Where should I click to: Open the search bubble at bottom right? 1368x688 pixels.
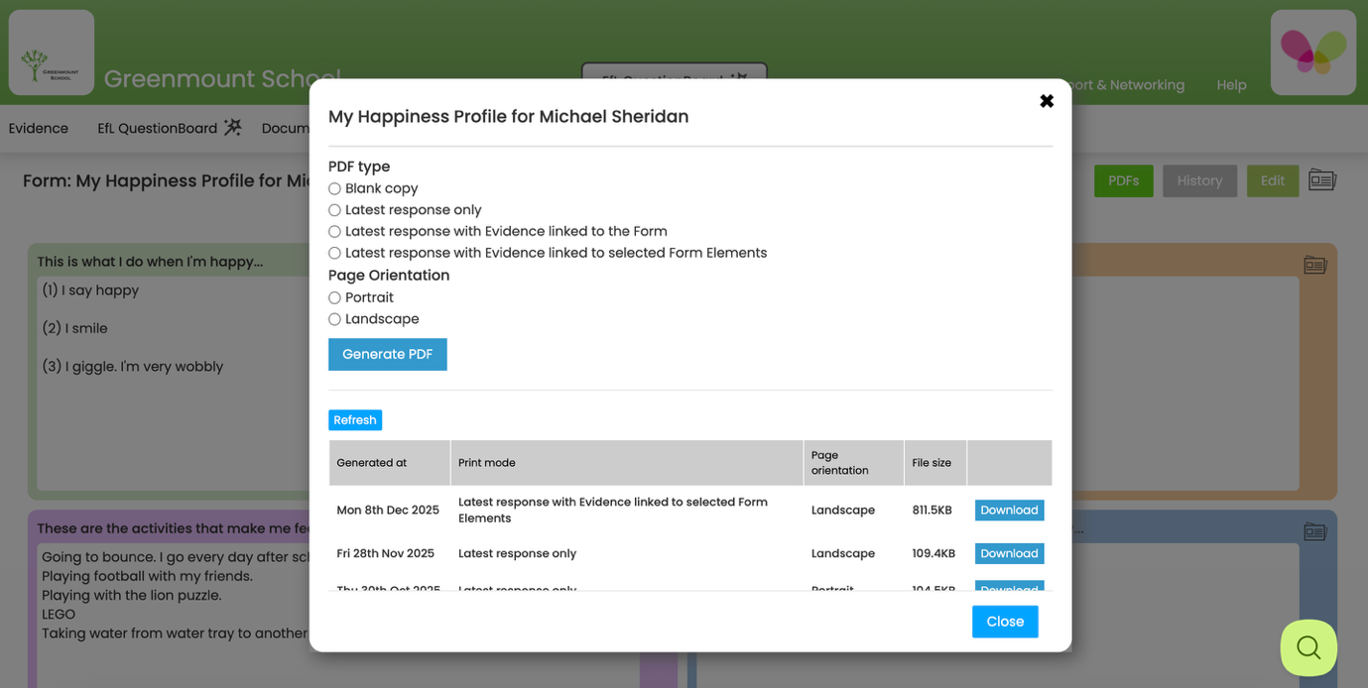1307,647
